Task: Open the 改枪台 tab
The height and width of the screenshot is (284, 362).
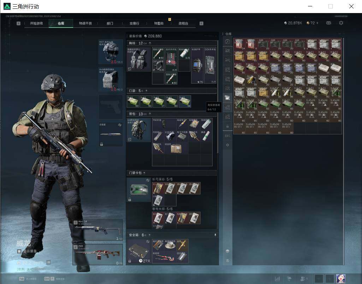Action: pyautogui.click(x=183, y=23)
